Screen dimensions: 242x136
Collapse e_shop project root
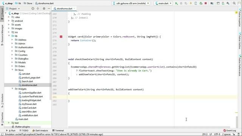pyautogui.click(x=6, y=14)
